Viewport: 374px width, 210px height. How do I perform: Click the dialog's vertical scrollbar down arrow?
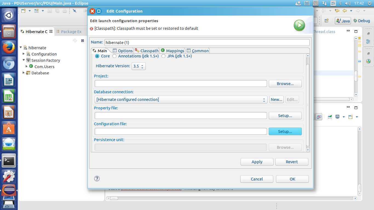(x=308, y=150)
